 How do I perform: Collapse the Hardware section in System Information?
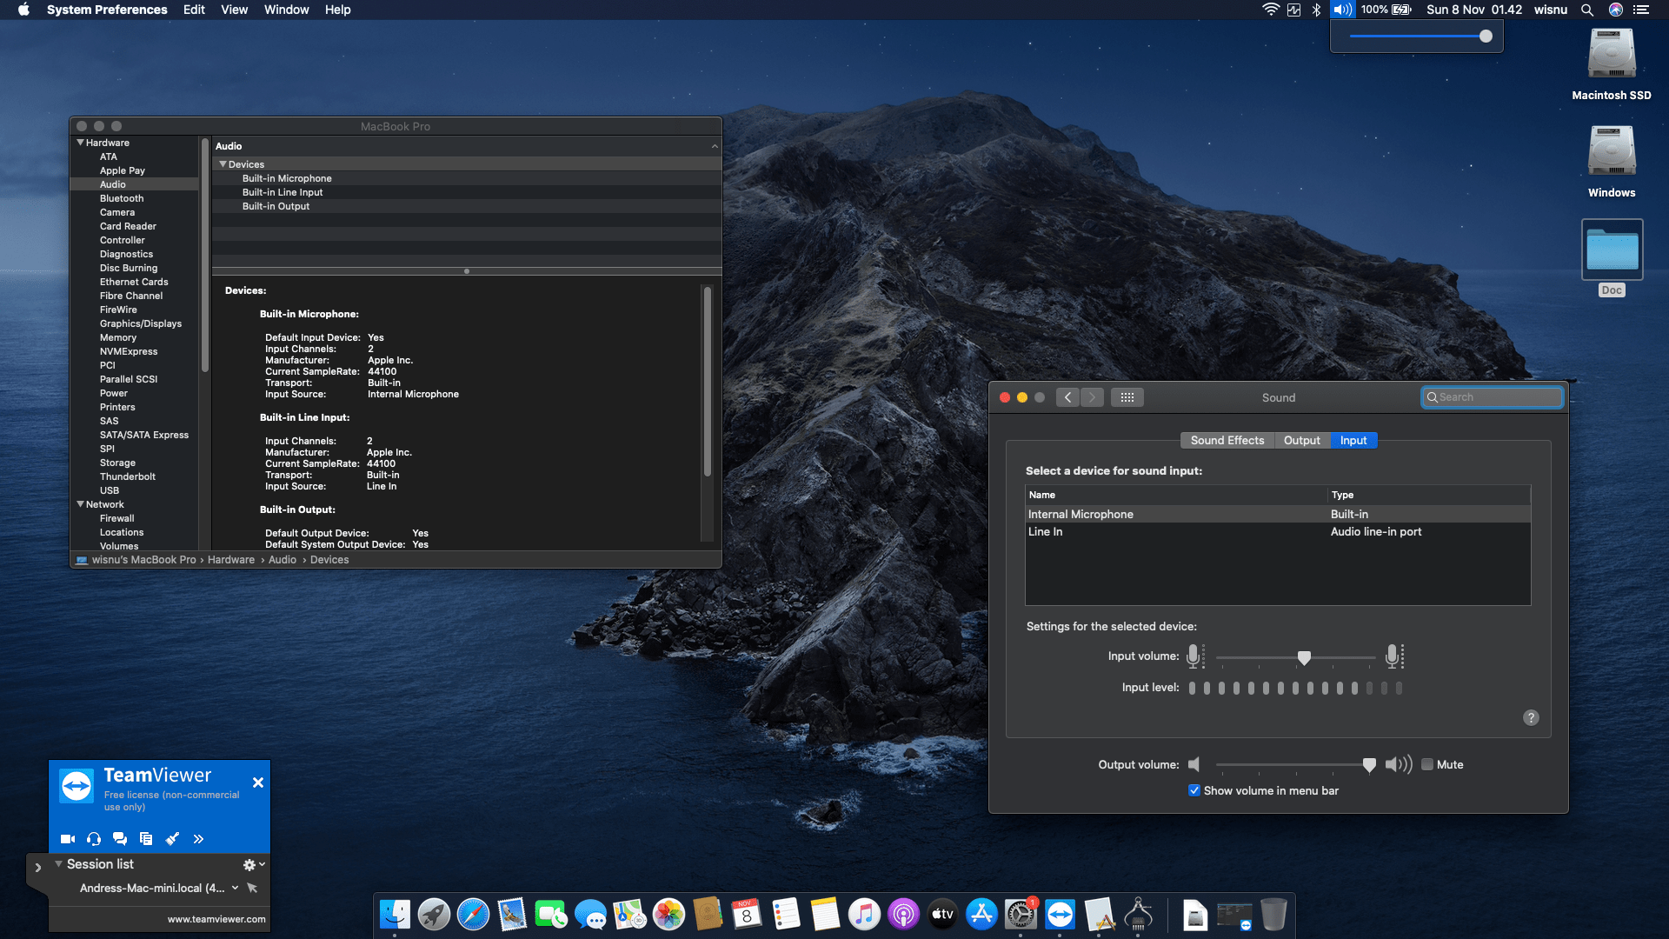[81, 142]
